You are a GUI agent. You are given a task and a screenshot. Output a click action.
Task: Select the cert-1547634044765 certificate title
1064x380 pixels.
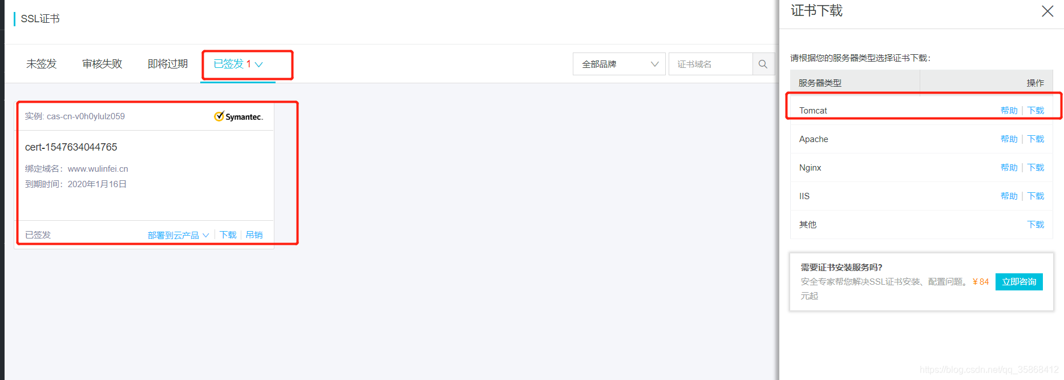pos(71,147)
